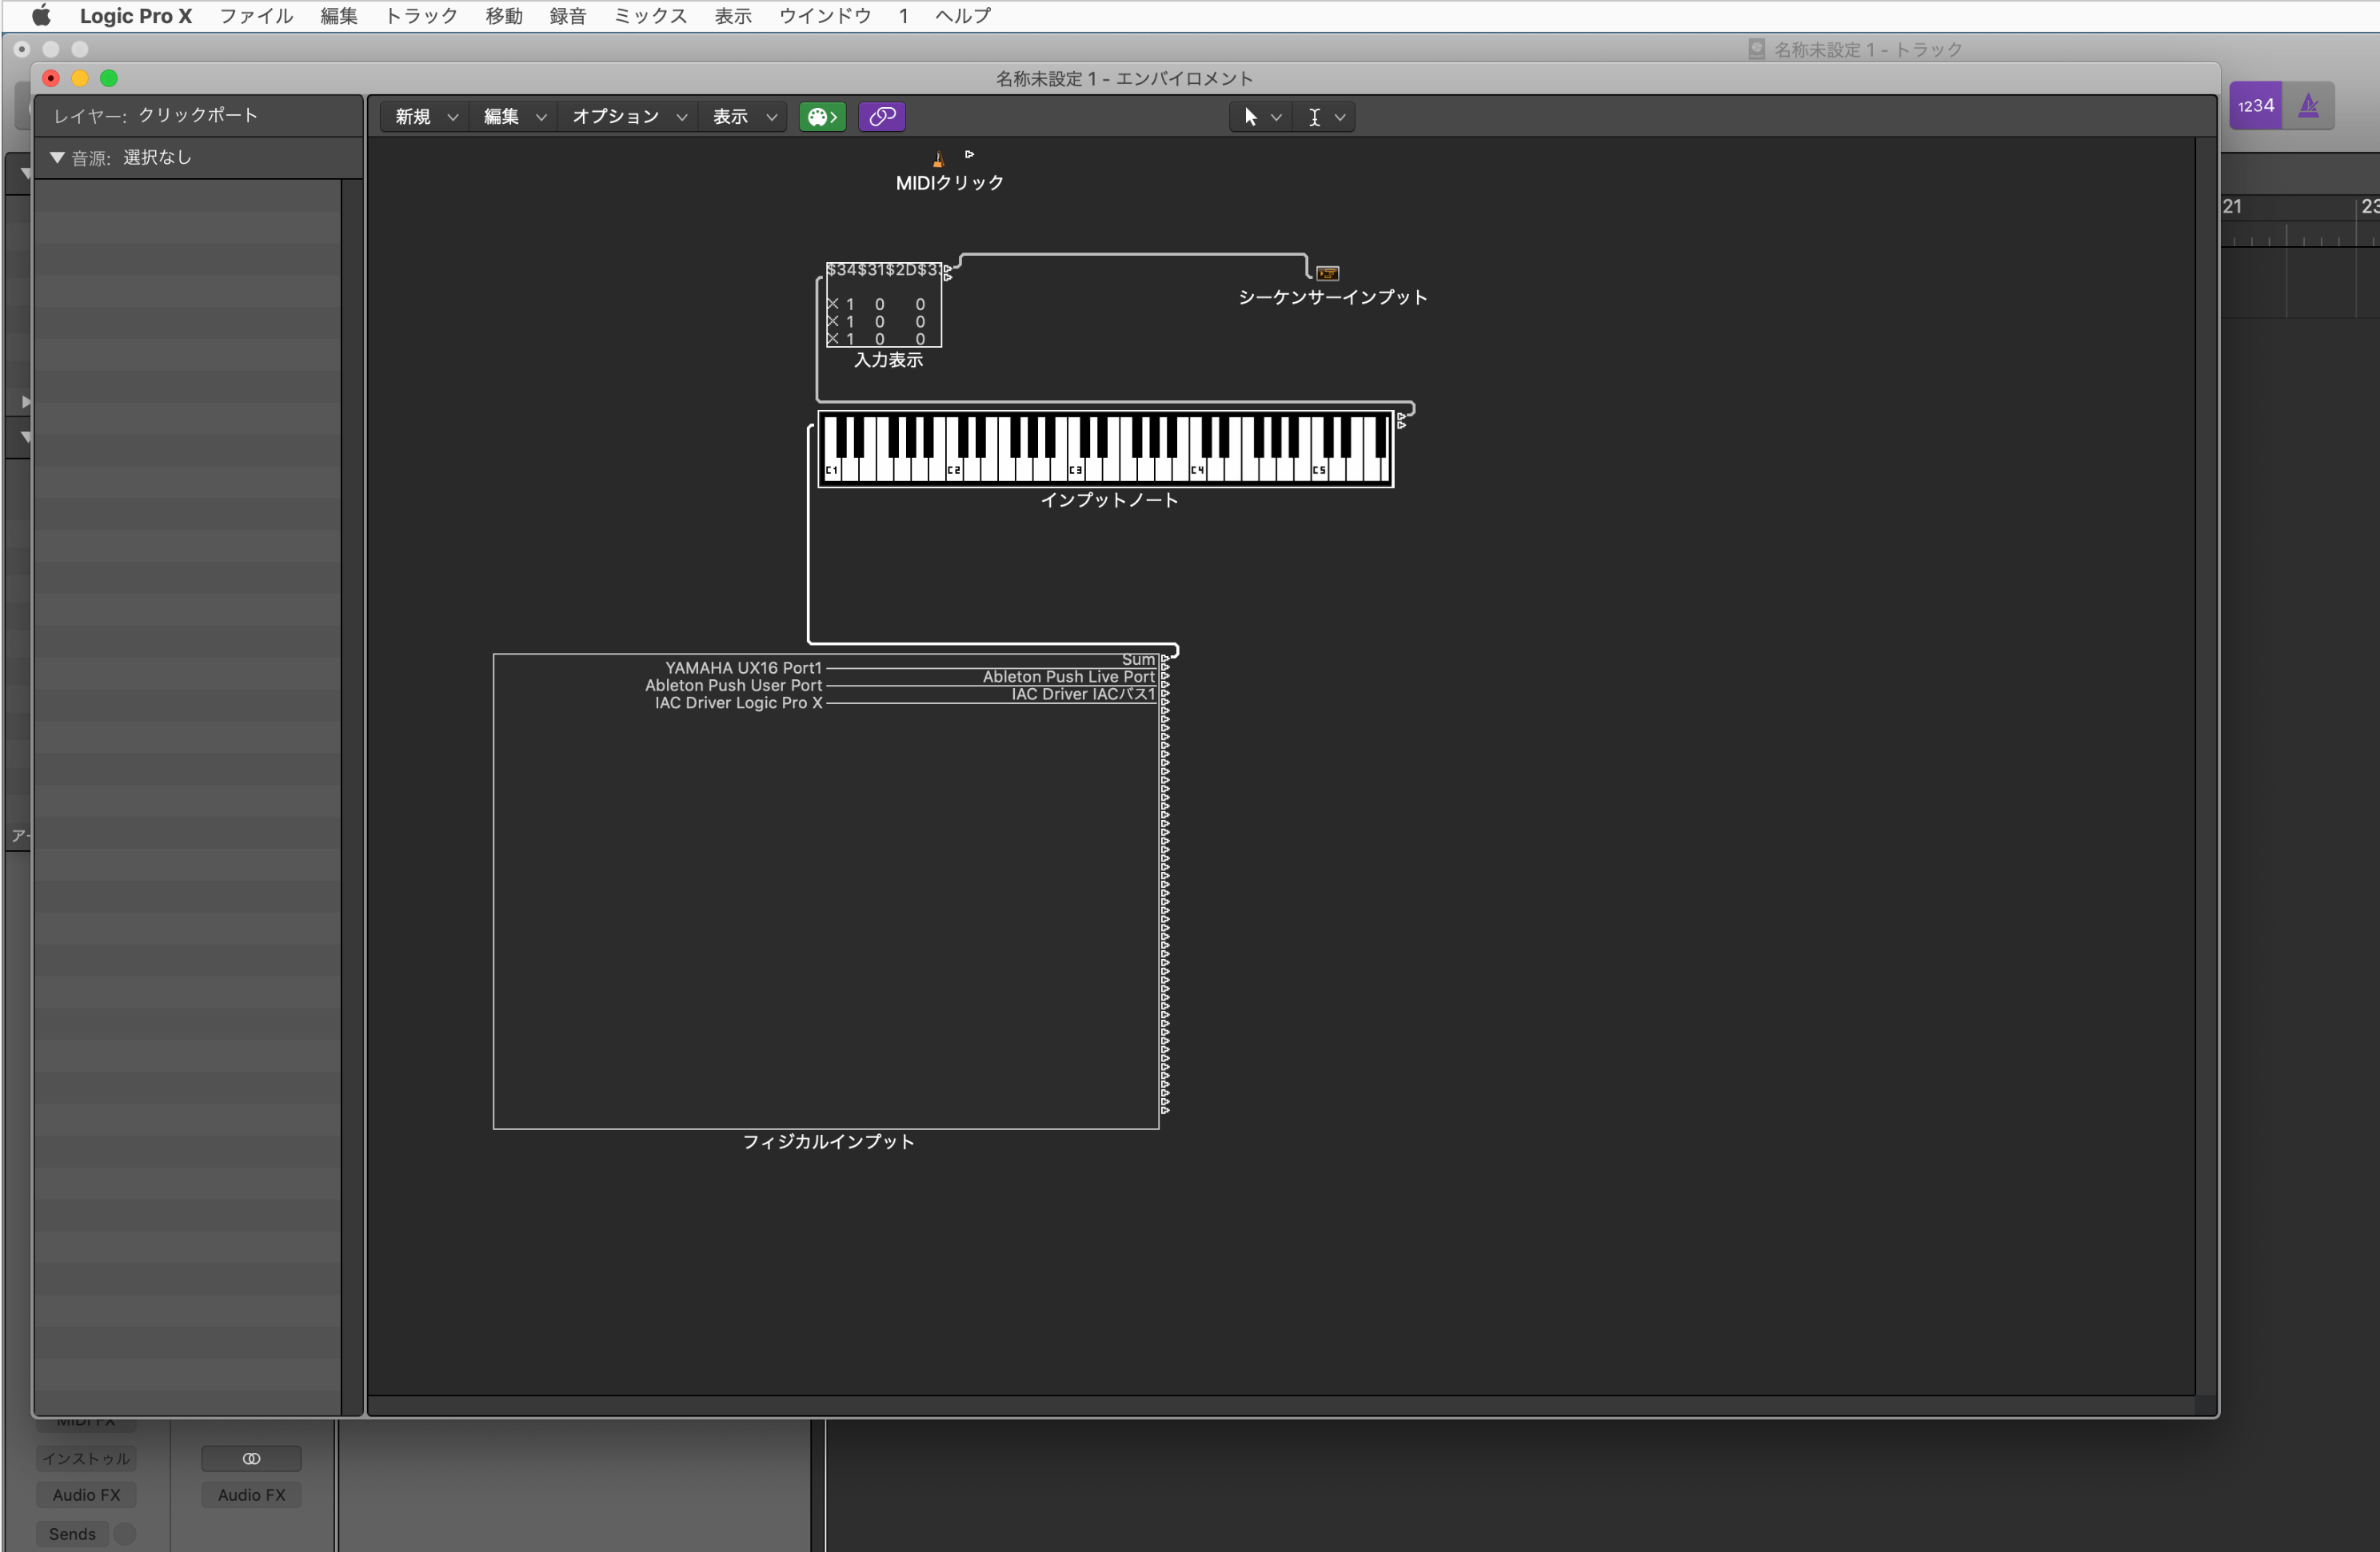Toggle the purple Link mode button
Screen dimensions: 2380x1552
coord(882,117)
